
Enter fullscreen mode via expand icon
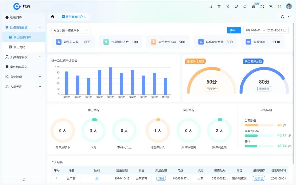[262, 6]
